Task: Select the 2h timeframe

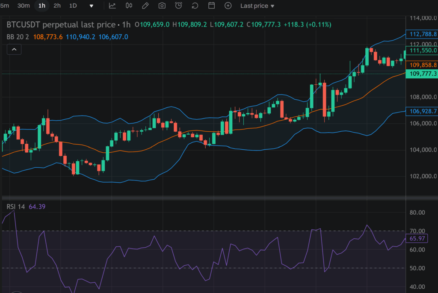Action: [57, 6]
